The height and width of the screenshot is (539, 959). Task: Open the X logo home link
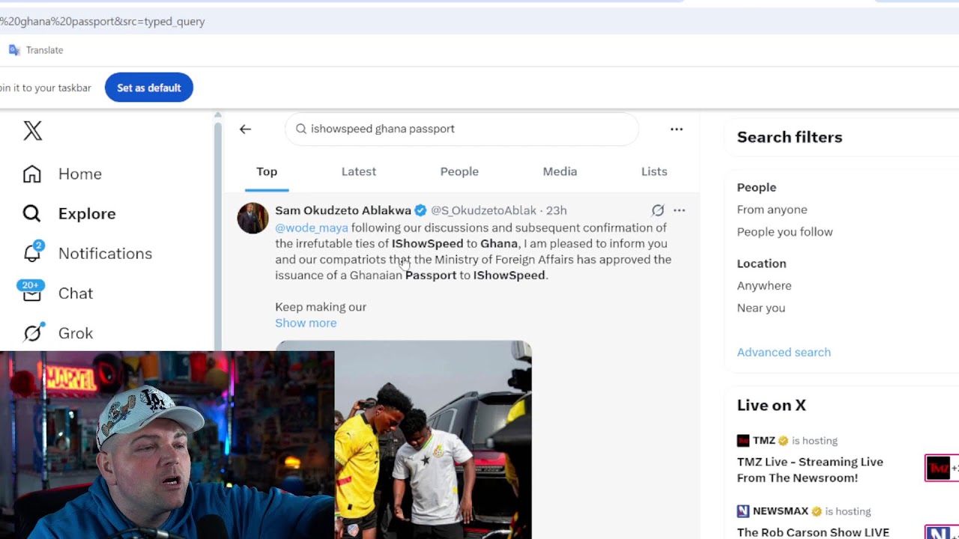pos(32,131)
